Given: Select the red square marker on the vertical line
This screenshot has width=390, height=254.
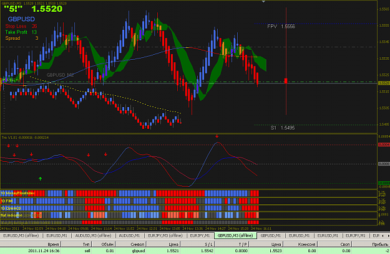Looking at the screenshot, I should 286,80.
